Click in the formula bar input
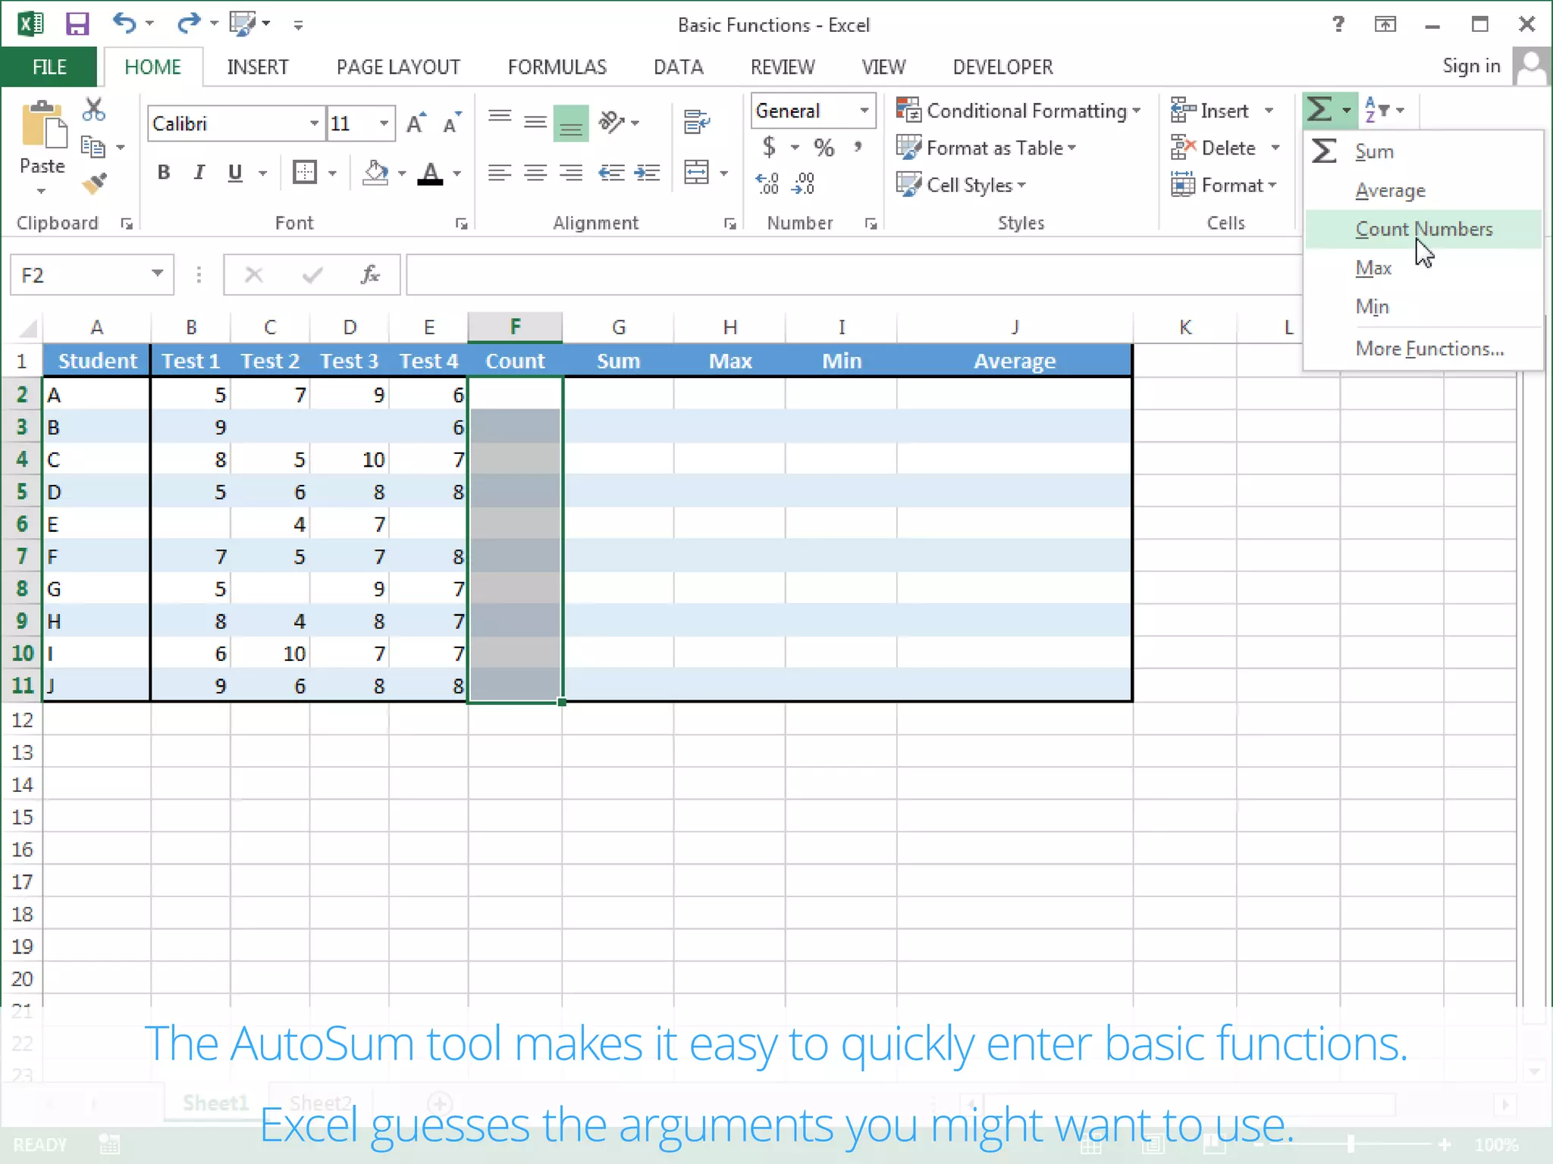 (x=854, y=274)
